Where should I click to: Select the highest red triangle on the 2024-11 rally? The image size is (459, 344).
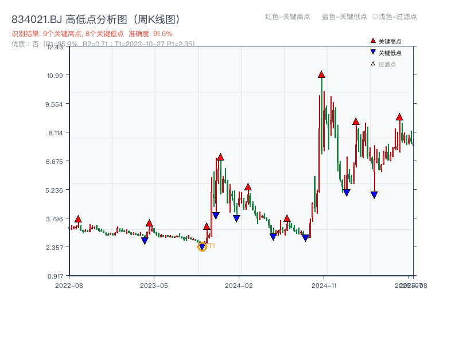point(321,73)
